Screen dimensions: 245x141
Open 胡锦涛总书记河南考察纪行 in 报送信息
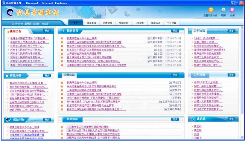pos(93,61)
